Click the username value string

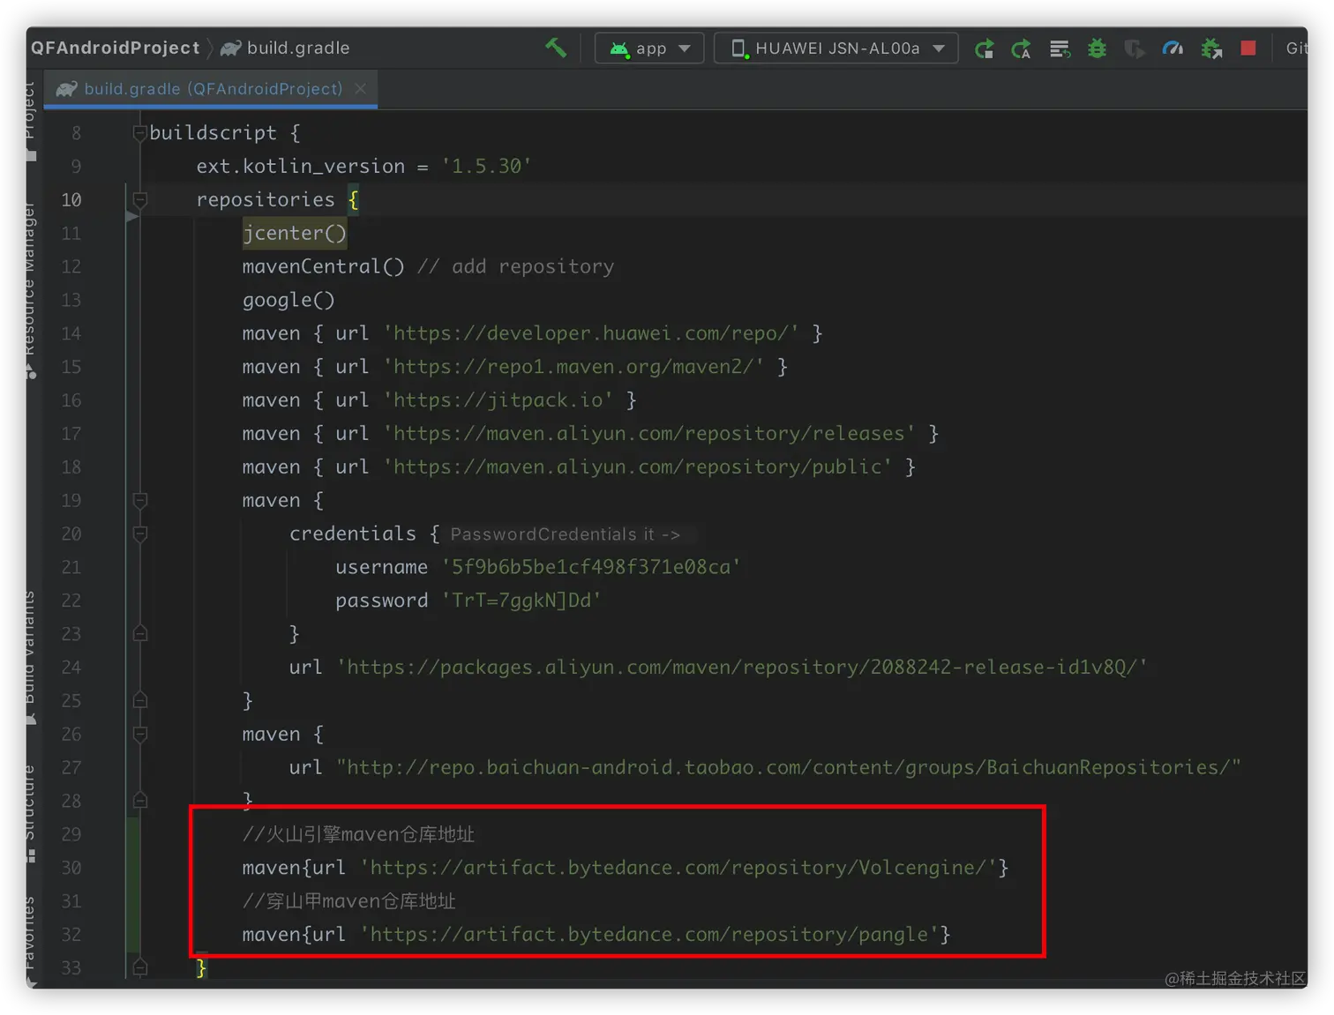point(591,567)
